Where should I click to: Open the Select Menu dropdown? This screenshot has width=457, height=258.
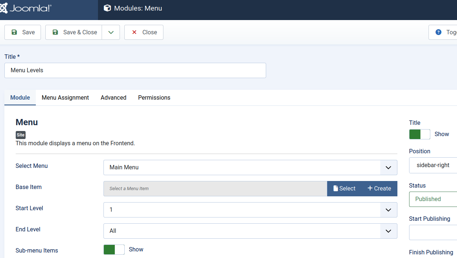250,167
